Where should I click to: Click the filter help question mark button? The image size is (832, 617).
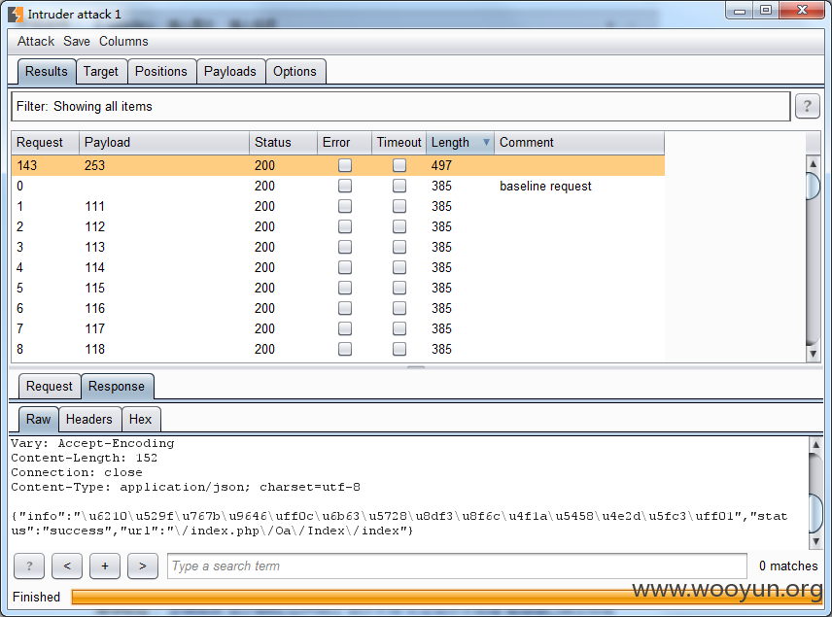(x=807, y=106)
